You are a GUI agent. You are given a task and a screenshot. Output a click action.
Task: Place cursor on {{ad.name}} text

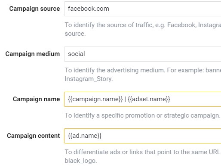[85, 136]
